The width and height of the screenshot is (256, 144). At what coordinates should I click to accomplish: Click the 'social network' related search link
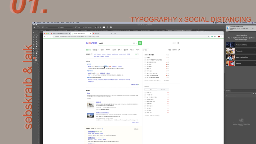click(122, 54)
